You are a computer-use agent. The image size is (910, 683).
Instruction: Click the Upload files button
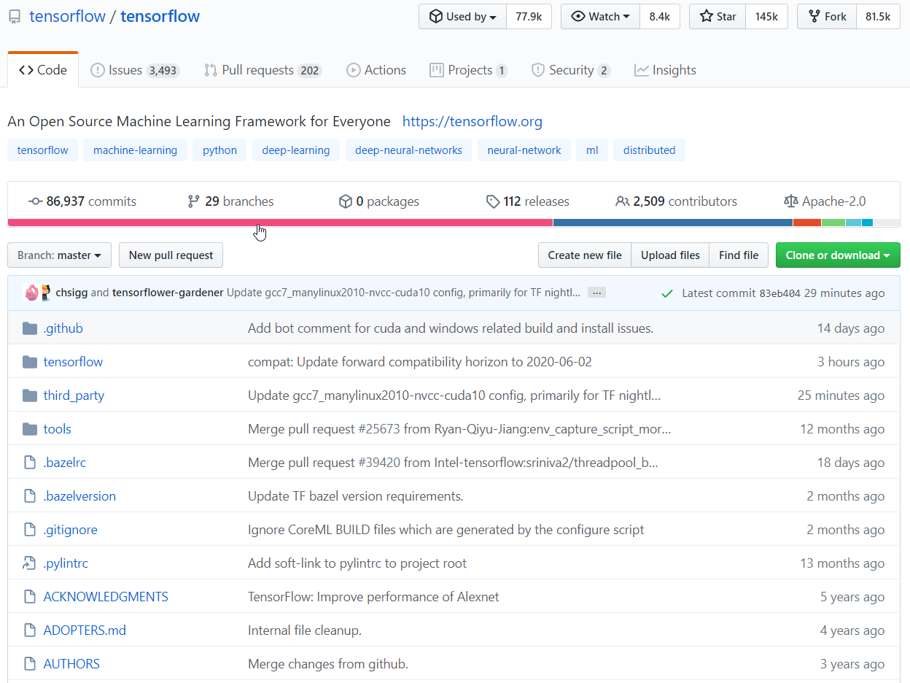click(670, 255)
